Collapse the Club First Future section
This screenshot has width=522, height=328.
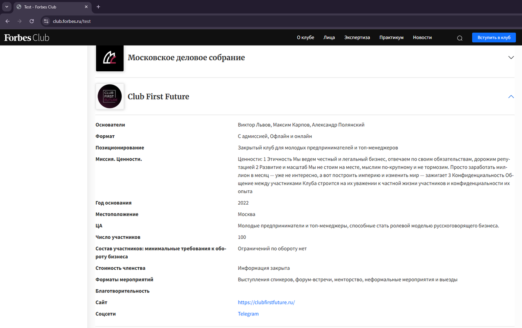tap(511, 97)
